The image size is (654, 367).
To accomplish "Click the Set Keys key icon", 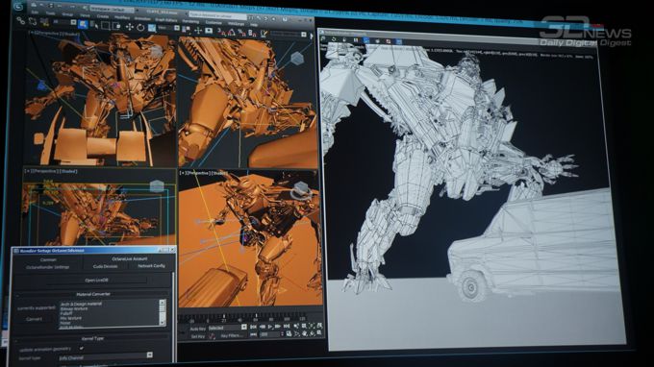I will point(213,336).
